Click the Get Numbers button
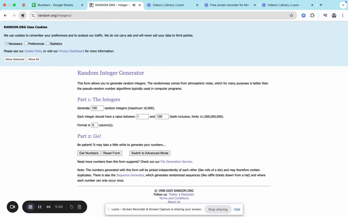Viewport: 348px width, 217px height. coord(89,153)
